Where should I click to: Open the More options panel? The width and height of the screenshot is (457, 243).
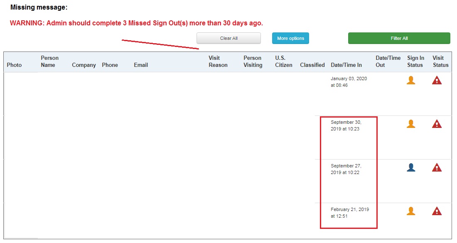click(x=290, y=38)
